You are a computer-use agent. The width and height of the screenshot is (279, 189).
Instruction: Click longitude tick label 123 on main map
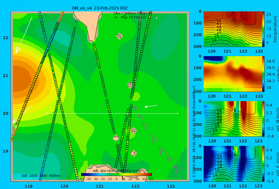[171, 186]
